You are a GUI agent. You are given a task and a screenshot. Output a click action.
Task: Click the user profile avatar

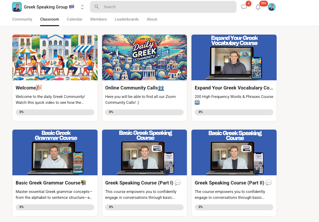pos(272,7)
